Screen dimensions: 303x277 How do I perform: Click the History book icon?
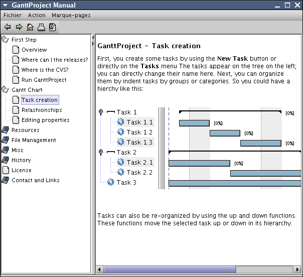[6, 160]
